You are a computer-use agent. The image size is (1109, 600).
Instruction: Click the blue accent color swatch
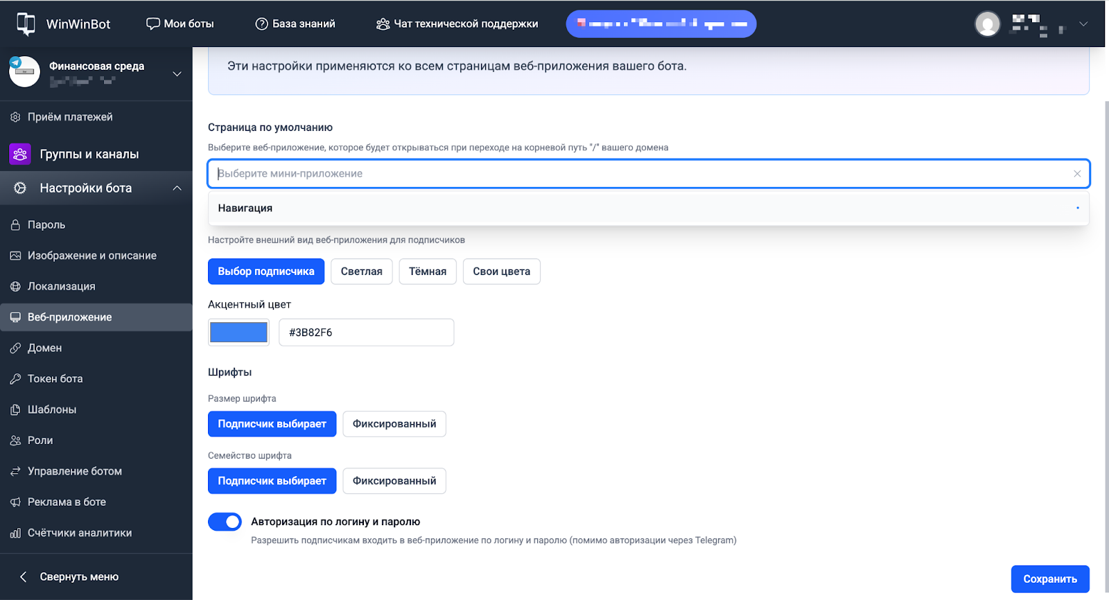click(x=238, y=333)
